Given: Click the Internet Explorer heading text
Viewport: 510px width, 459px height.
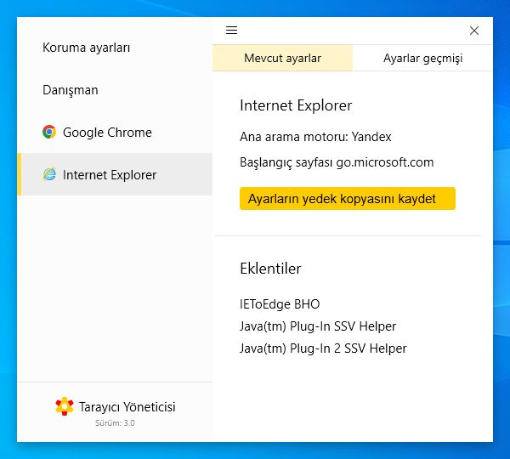Looking at the screenshot, I should pos(296,105).
